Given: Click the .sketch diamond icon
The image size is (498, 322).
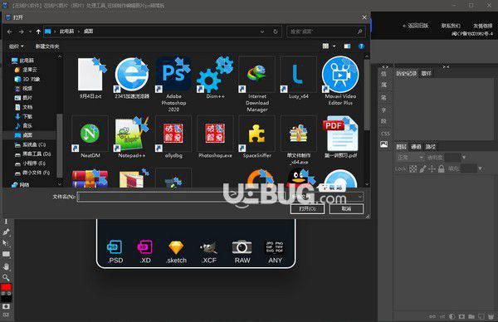Looking at the screenshot, I should [176, 247].
